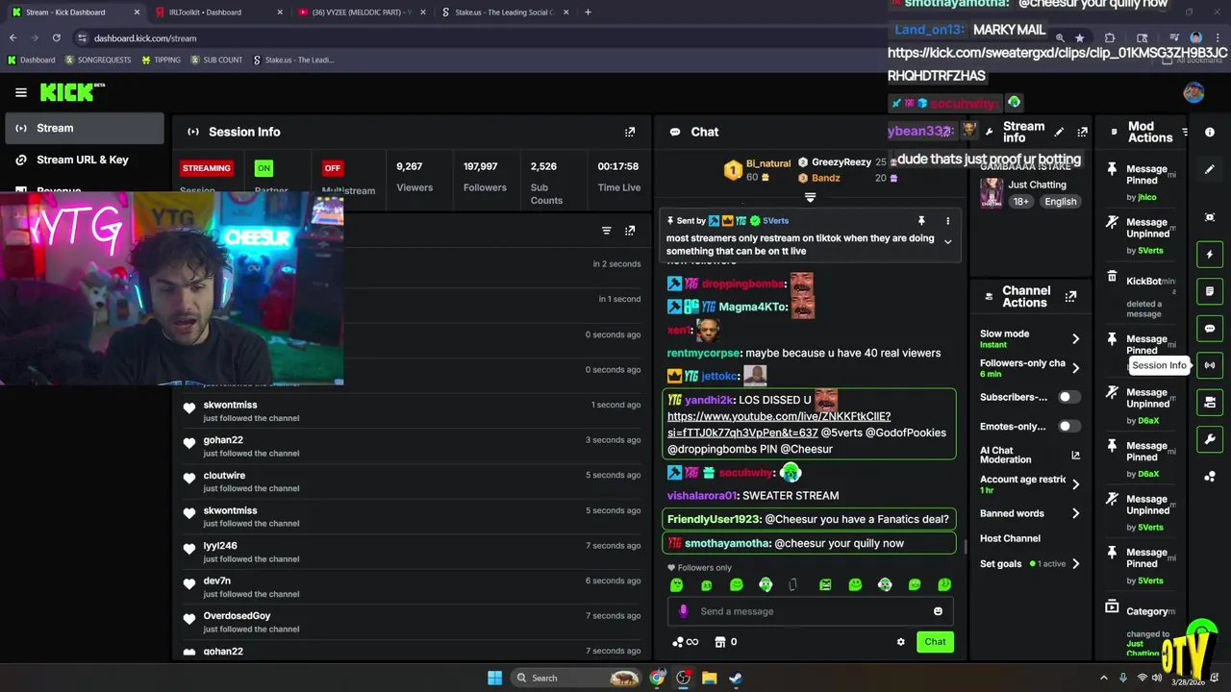Open three-dot menu on pinned message
The height and width of the screenshot is (692, 1231).
point(947,221)
